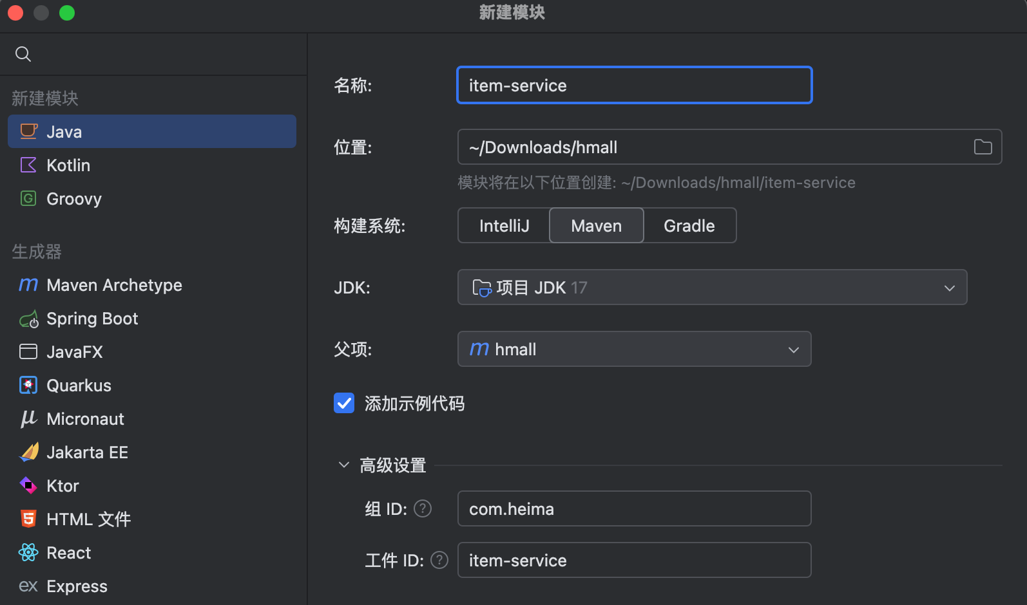Collapse the 高级设置 section chevron
1027x605 pixels.
[x=344, y=465]
